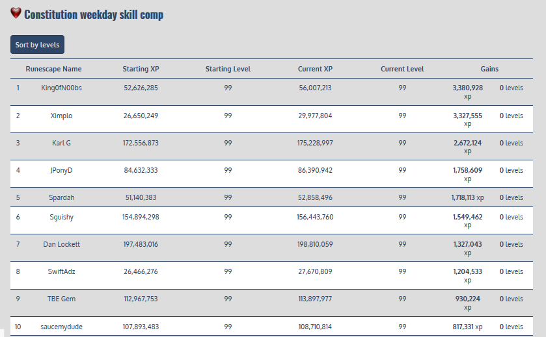
Task: Click on Karl G in the table
Action: [62, 143]
